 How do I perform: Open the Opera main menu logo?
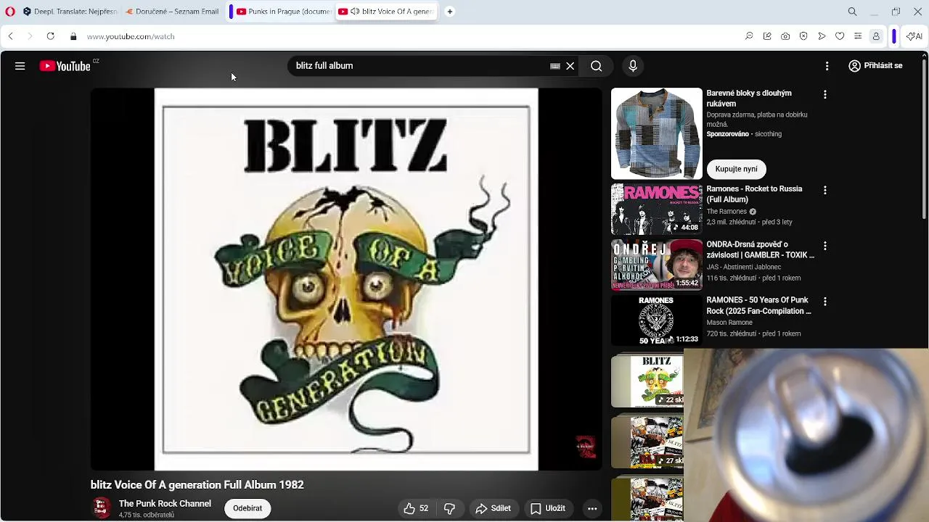(10, 12)
